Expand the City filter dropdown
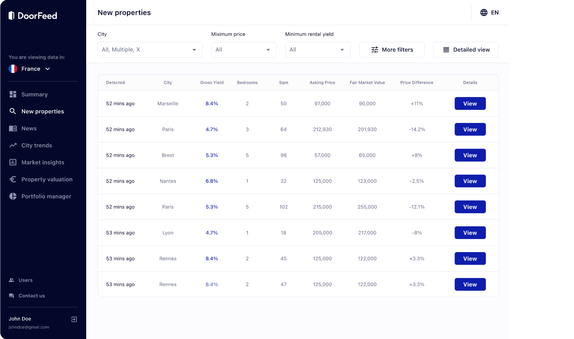Viewport: 574px width, 339px height. tap(150, 50)
